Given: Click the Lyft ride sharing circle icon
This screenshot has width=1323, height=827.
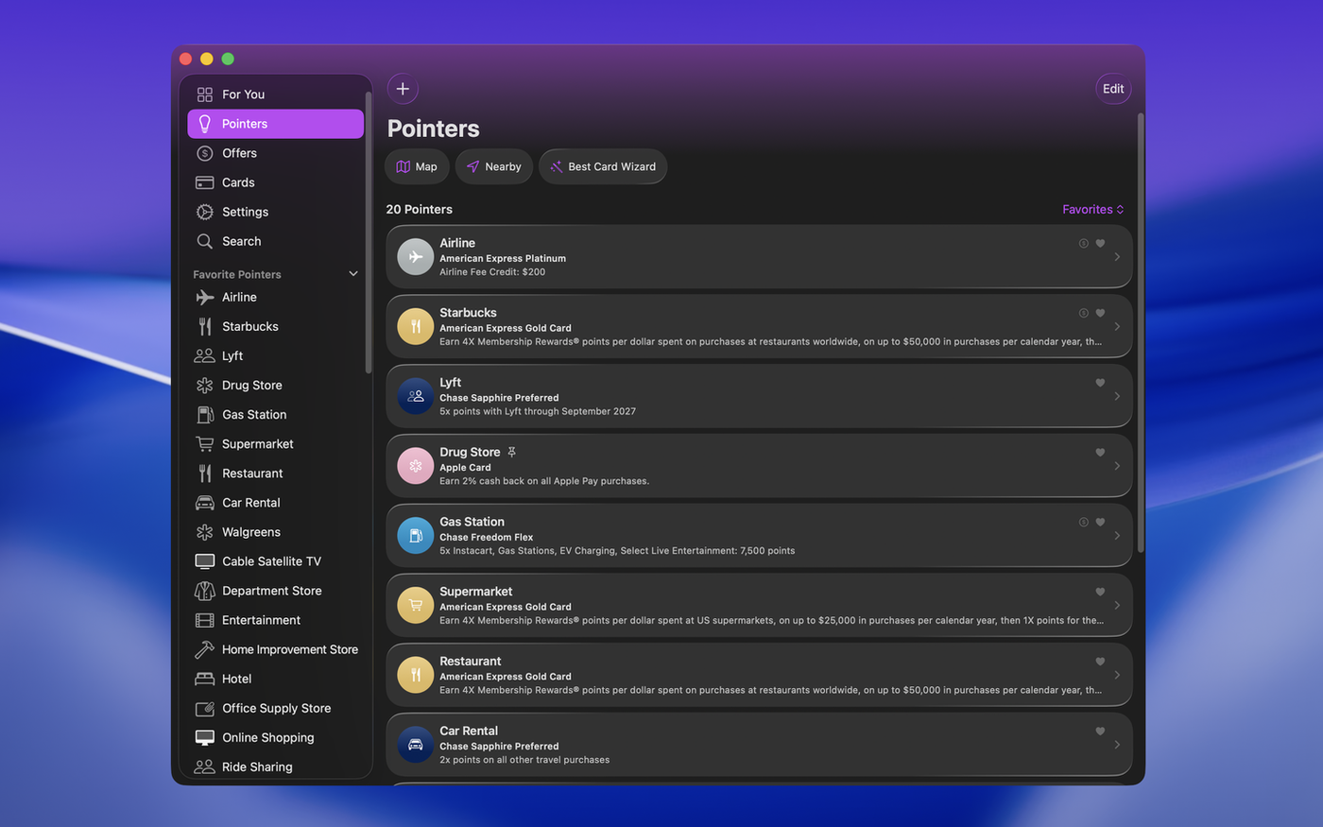Looking at the screenshot, I should pos(415,397).
